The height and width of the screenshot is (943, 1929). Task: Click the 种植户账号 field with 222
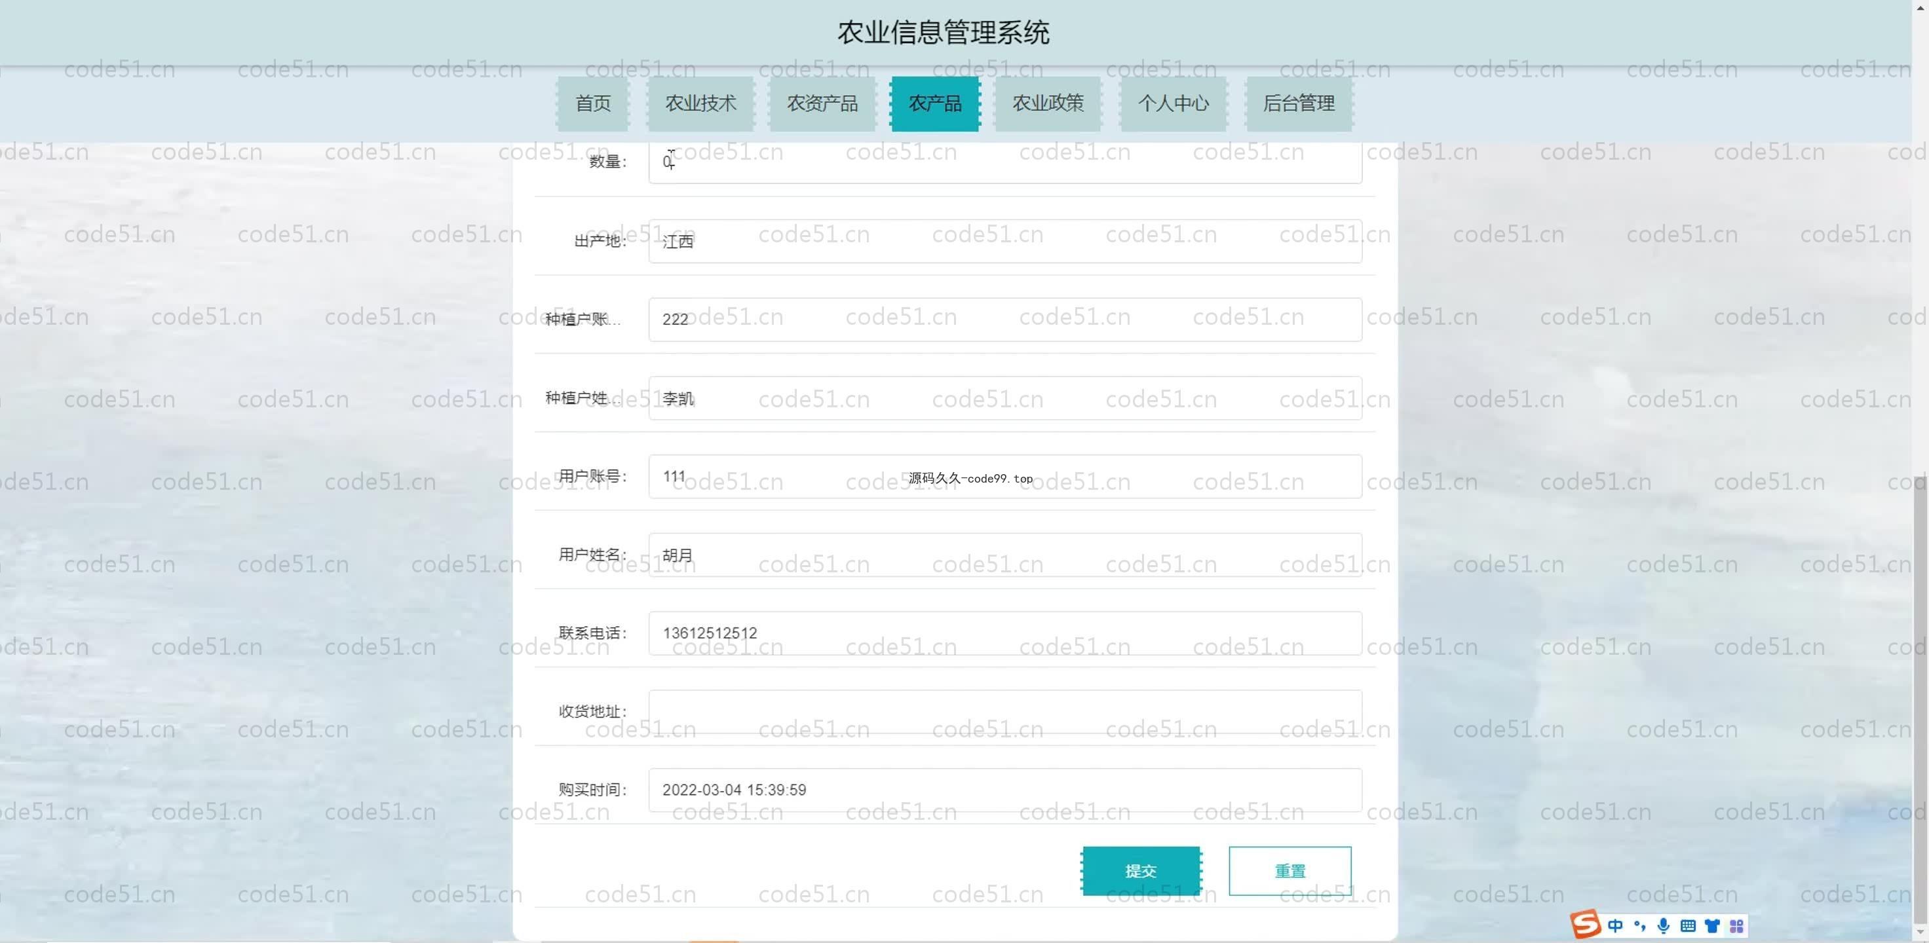(x=1005, y=320)
